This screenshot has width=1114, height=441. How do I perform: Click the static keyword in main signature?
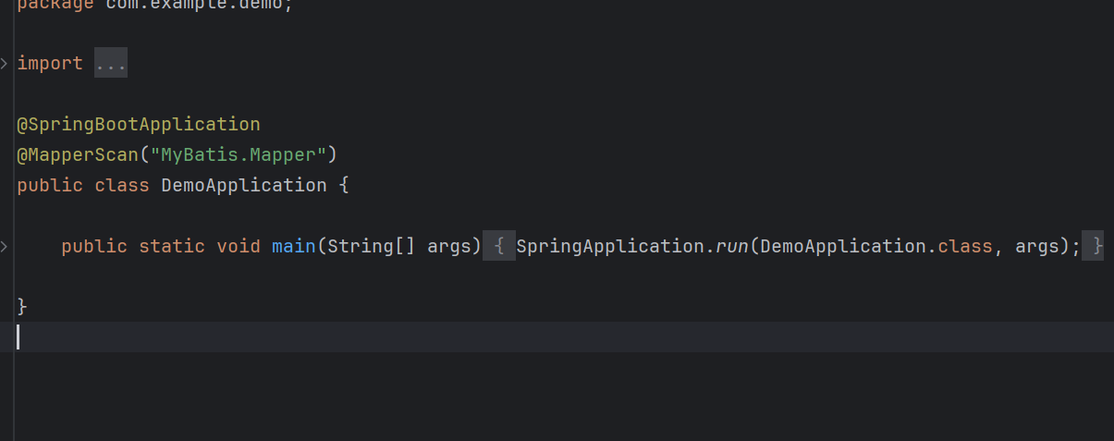click(x=172, y=246)
